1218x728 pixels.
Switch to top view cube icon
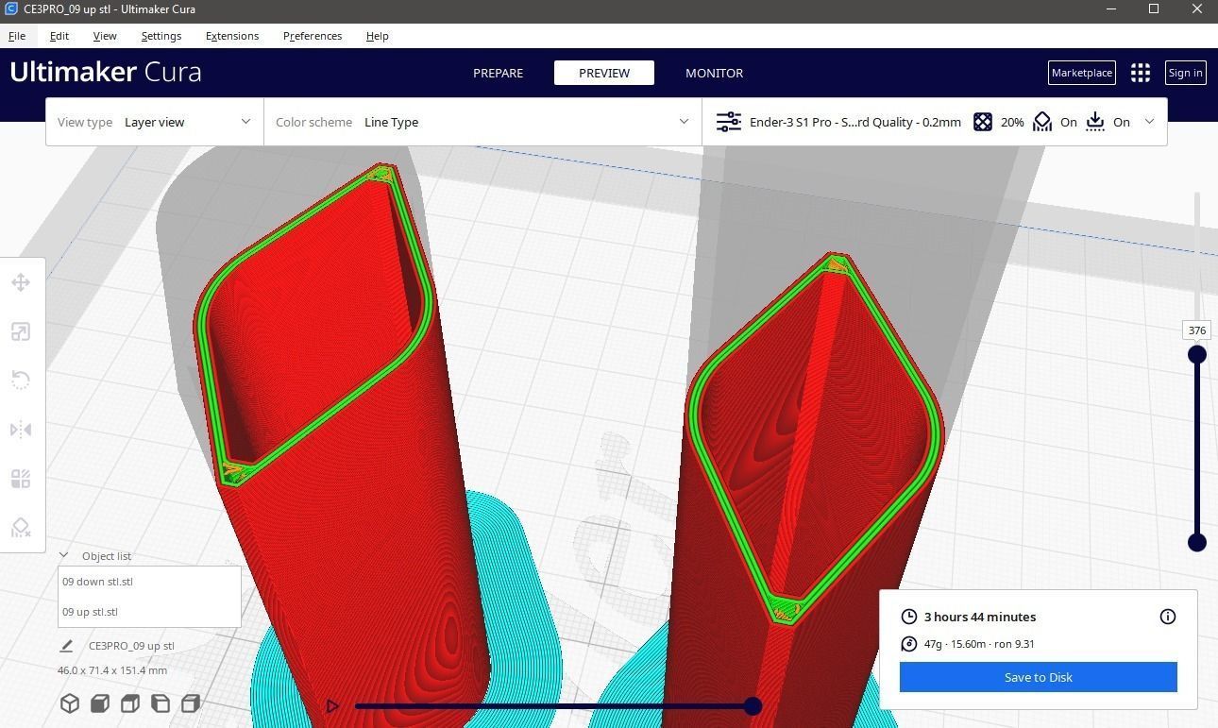point(130,703)
